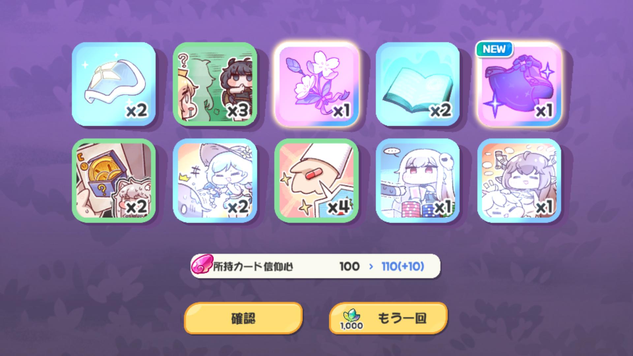Click the x4 count on pill card
633x356 pixels.
coord(339,207)
